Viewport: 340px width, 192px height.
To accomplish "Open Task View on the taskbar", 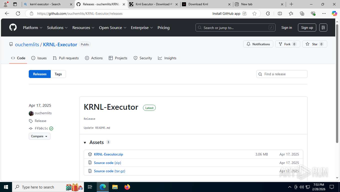I will 90,187.
